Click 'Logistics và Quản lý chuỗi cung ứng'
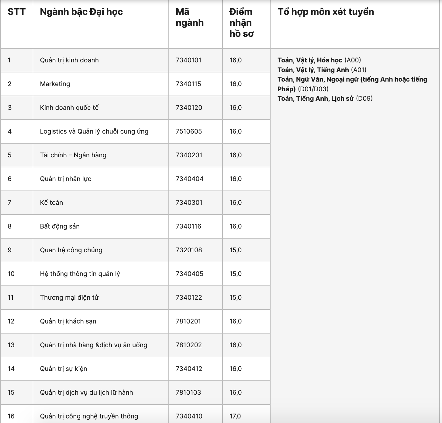The height and width of the screenshot is (423, 442). point(94,131)
